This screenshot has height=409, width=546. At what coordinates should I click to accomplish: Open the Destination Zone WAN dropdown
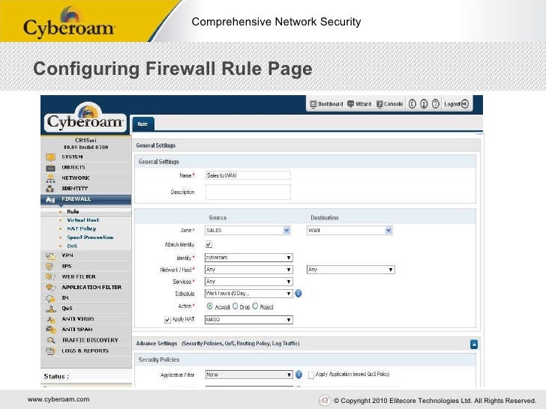350,230
